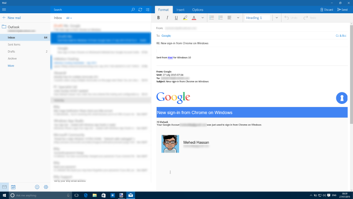Expand more paragraph formatting options
Viewport: 353px width, 199px height.
(x=238, y=18)
